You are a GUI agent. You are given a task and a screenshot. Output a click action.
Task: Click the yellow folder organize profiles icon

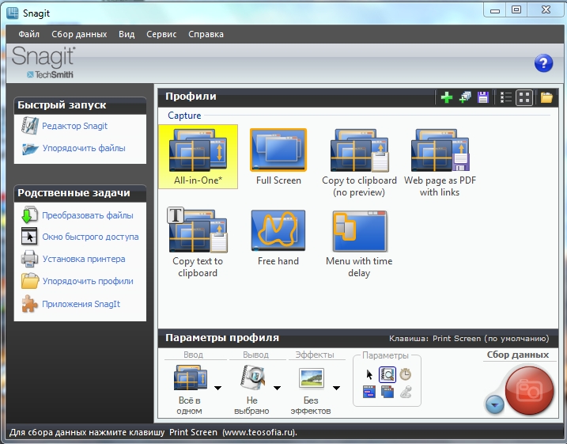(x=29, y=281)
